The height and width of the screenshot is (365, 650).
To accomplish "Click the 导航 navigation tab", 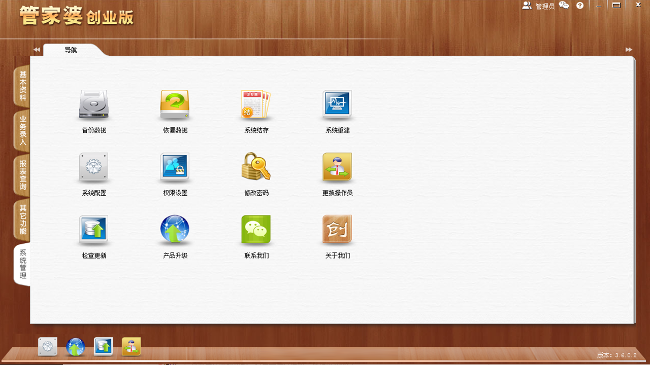I will (x=71, y=50).
